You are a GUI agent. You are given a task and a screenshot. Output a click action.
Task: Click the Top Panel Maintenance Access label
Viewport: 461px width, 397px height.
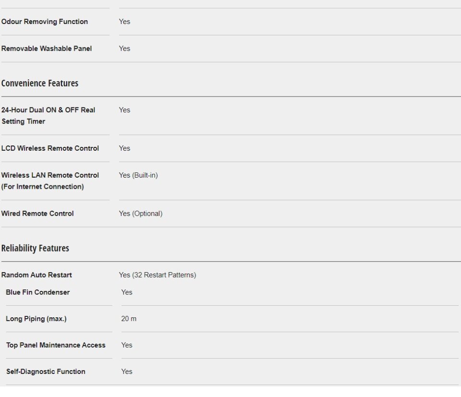56,345
